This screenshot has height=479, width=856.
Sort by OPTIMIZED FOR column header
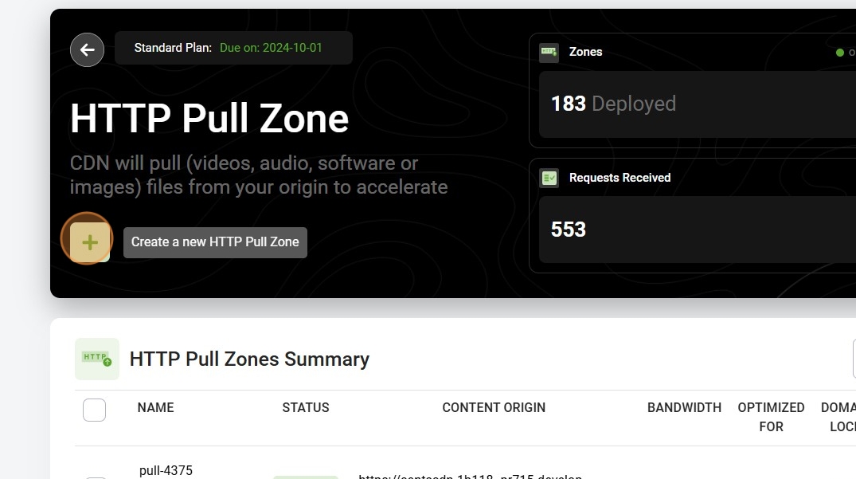(771, 418)
